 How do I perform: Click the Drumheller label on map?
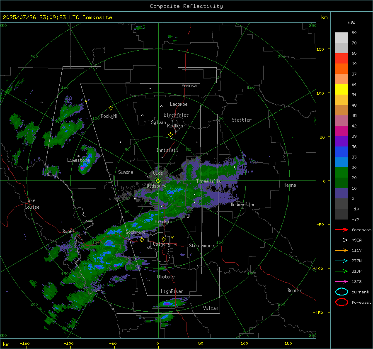[x=243, y=205]
